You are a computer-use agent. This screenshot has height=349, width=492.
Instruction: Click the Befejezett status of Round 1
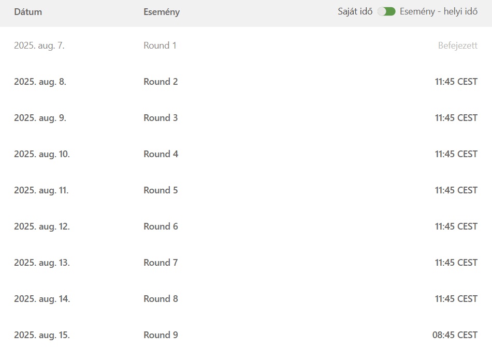click(x=458, y=45)
